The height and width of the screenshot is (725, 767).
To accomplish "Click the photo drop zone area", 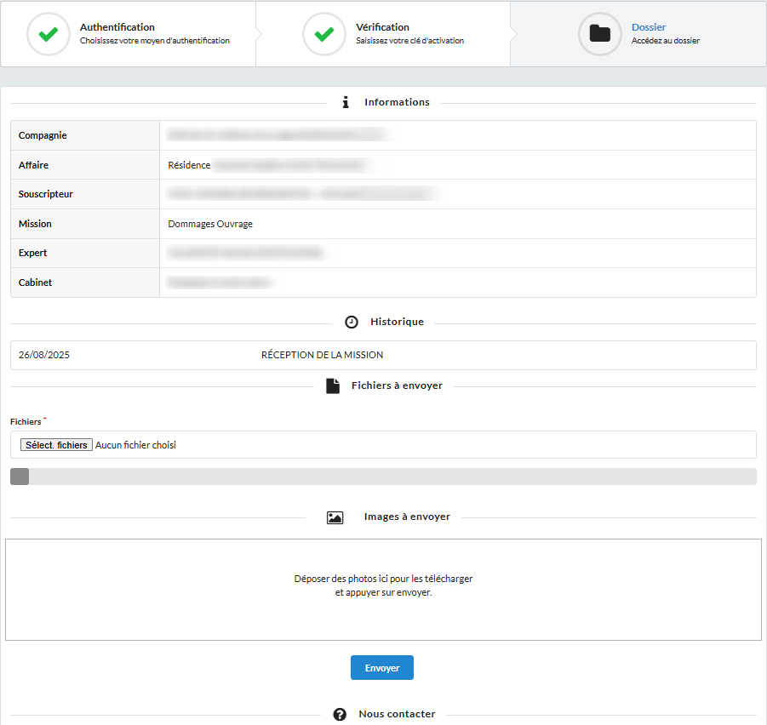I will 383,589.
